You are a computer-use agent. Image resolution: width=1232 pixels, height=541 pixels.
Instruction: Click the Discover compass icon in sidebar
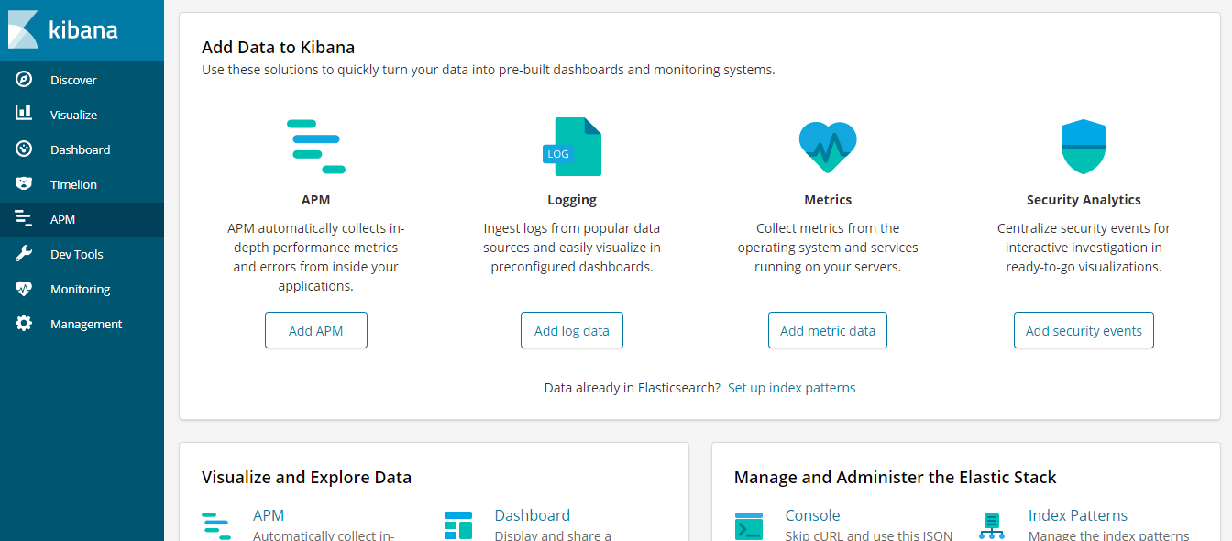pyautogui.click(x=24, y=80)
